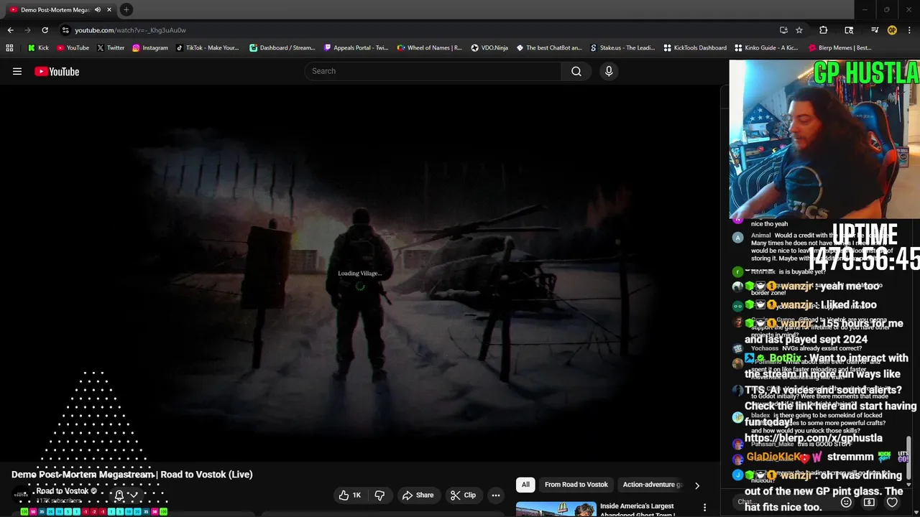Screen dimensions: 920x517
Task: Open the emoji picker in live chat
Action: [846, 503]
